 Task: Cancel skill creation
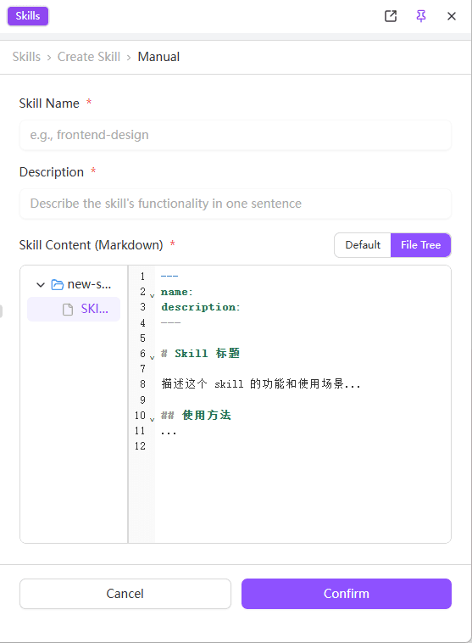pyautogui.click(x=125, y=594)
